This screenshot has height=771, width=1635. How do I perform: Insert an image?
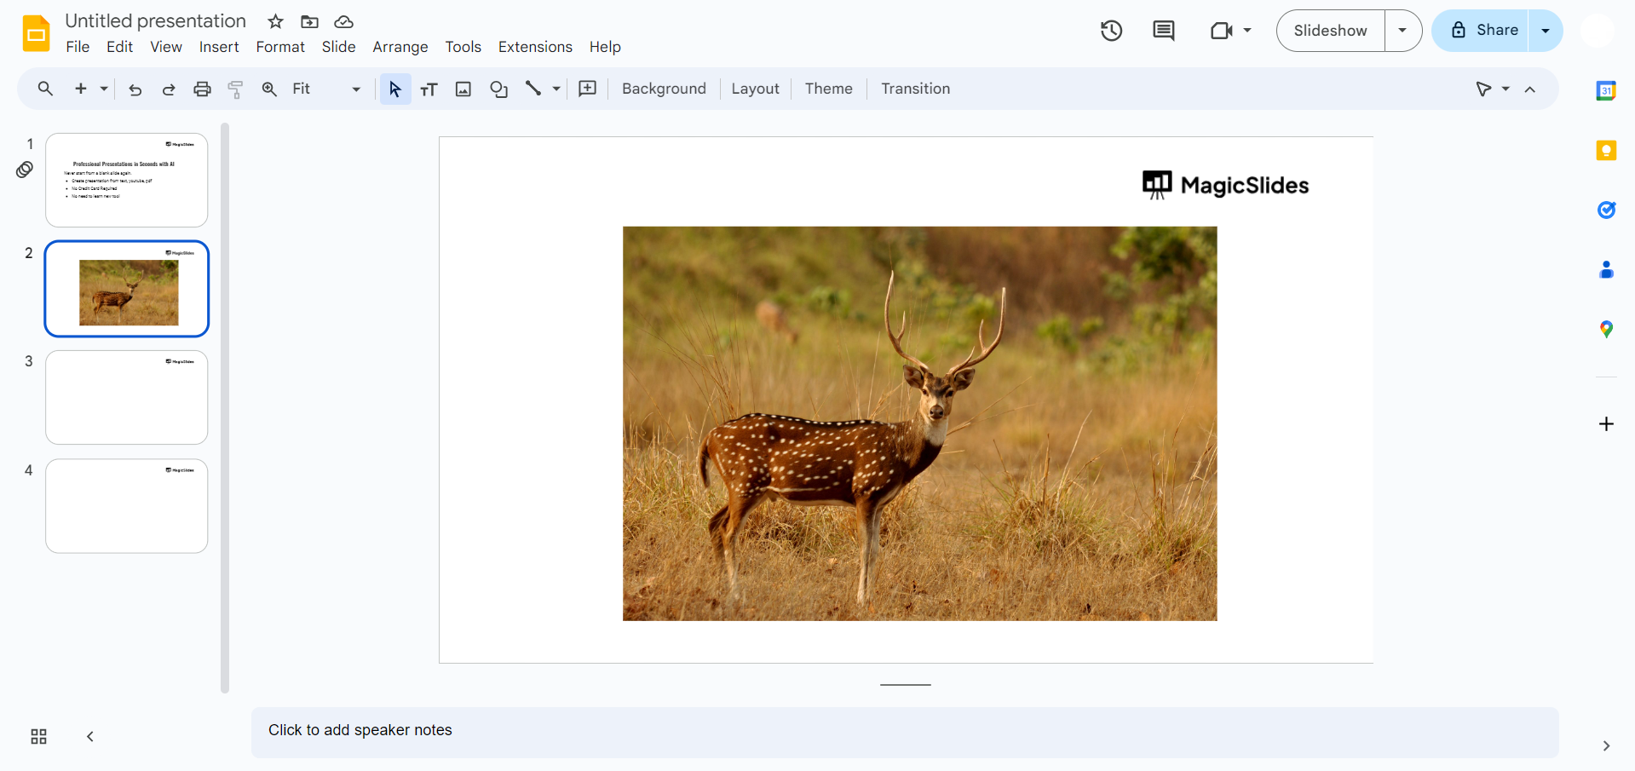coord(463,89)
